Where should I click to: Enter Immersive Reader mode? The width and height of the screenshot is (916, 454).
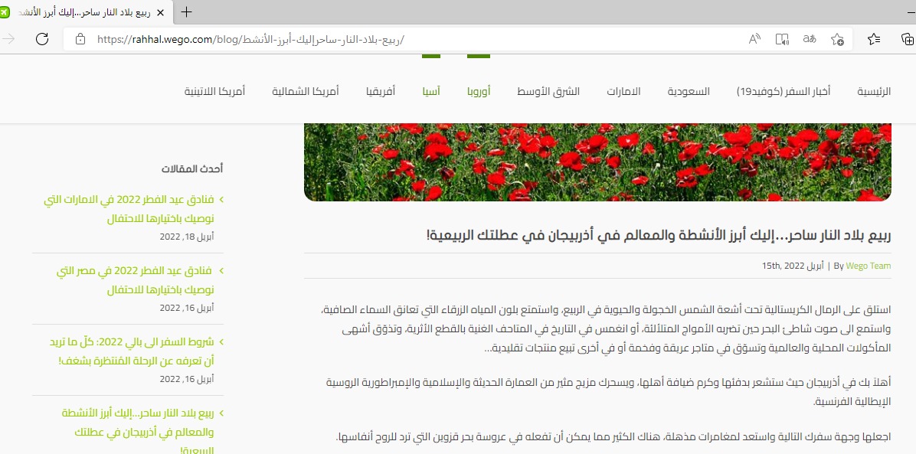click(x=781, y=39)
